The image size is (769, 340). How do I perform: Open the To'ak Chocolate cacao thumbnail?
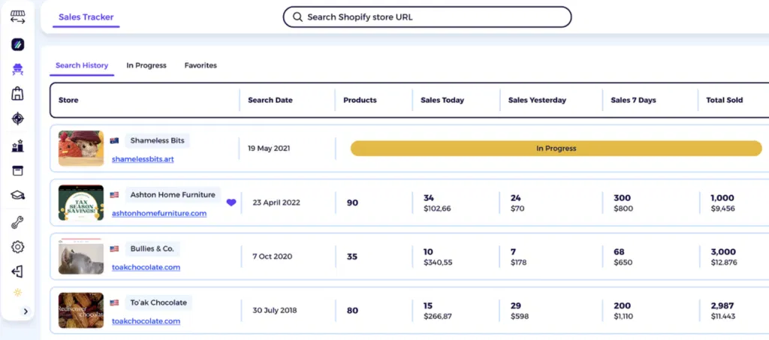point(81,310)
